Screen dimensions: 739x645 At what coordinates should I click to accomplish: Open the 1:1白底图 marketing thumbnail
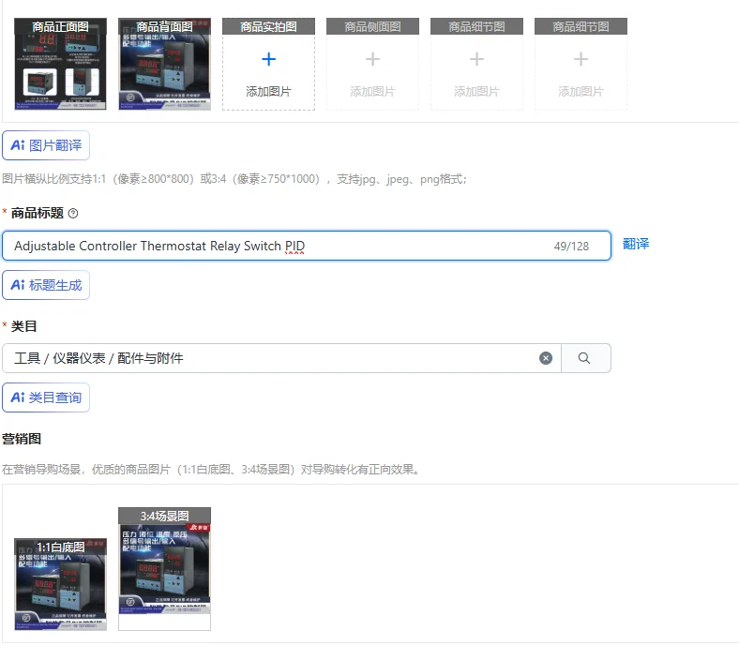pos(60,584)
